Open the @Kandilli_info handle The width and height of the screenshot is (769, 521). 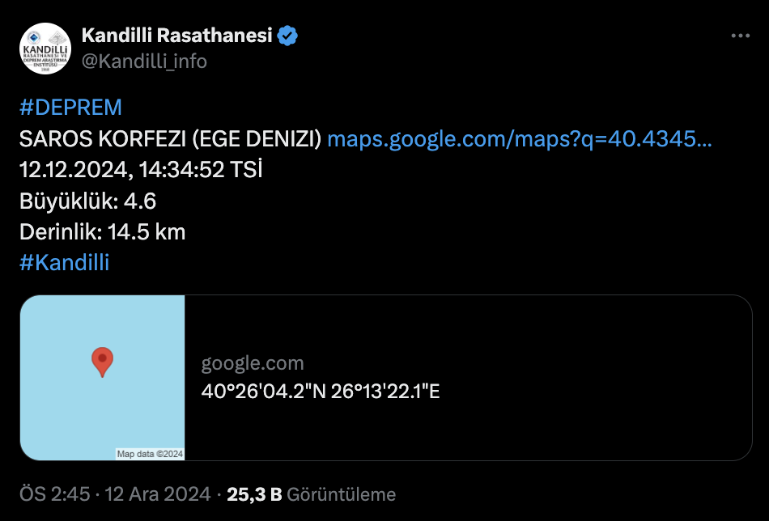coord(144,61)
